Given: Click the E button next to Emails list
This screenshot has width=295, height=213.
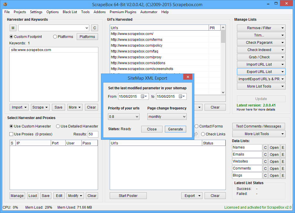Looking at the screenshot, I should (x=283, y=155).
